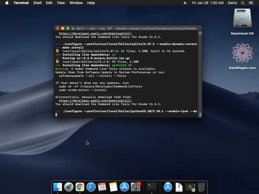259x194 pixels.
Task: Open System Preferences with update badge
Action: (x=136, y=187)
